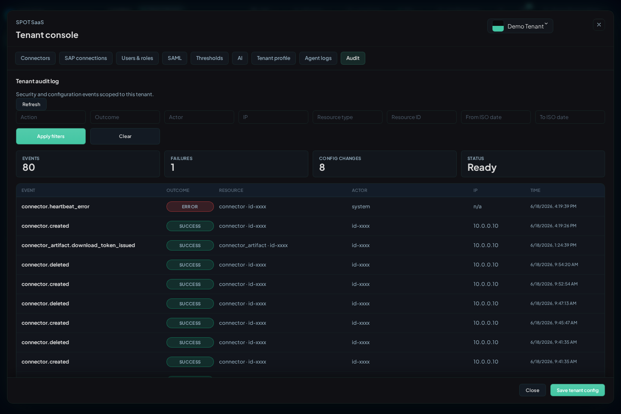The image size is (621, 414).
Task: Open the Tenant profile tab
Action: click(x=273, y=58)
